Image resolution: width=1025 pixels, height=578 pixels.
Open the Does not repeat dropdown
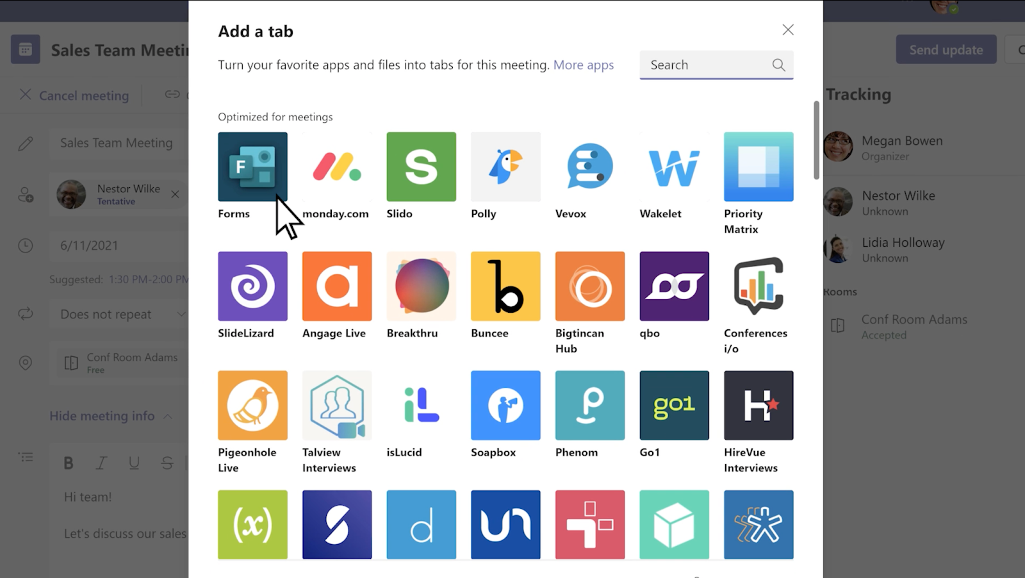point(119,314)
